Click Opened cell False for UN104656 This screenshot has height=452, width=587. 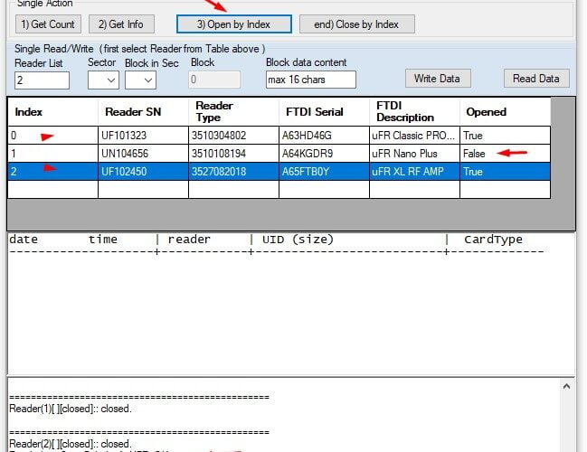pos(505,154)
